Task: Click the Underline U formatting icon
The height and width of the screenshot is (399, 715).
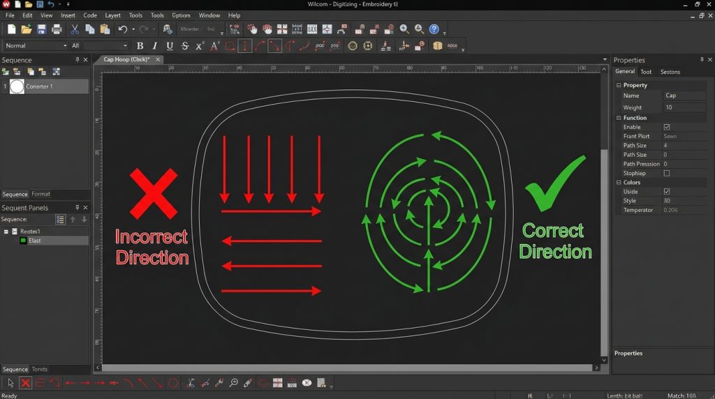Action: pos(170,46)
